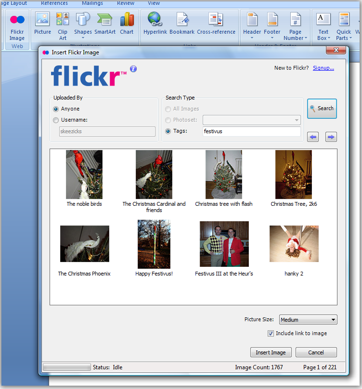Select the Tags radio button
The height and width of the screenshot is (389, 362).
(x=168, y=131)
